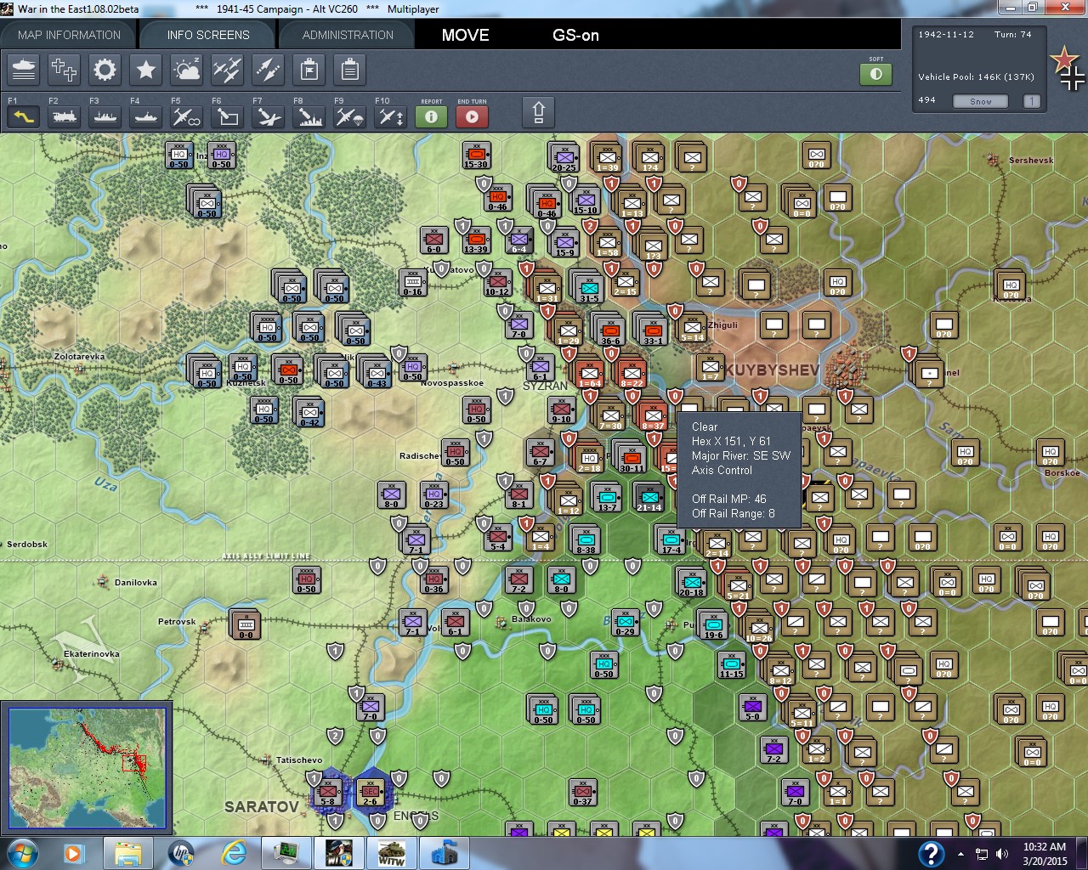Click the opposing arrows battle icon
This screenshot has width=1088, height=870.
[x=269, y=70]
